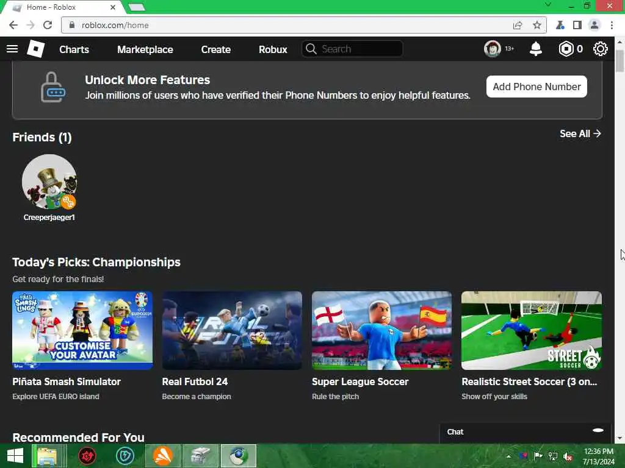
Task: Click the Roblox search input field
Action: point(352,49)
